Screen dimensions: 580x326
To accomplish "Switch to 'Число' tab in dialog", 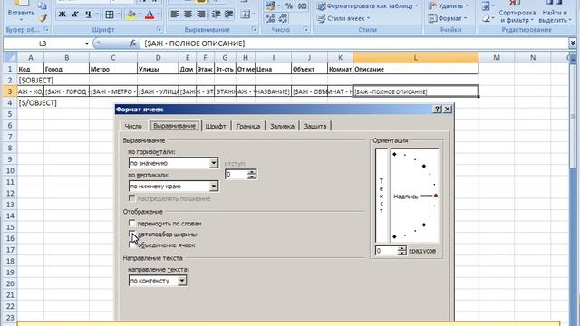I will point(133,126).
